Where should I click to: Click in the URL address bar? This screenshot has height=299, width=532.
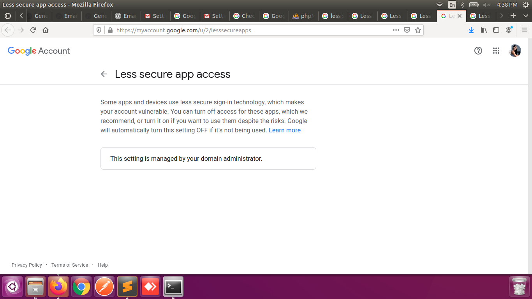[249, 30]
